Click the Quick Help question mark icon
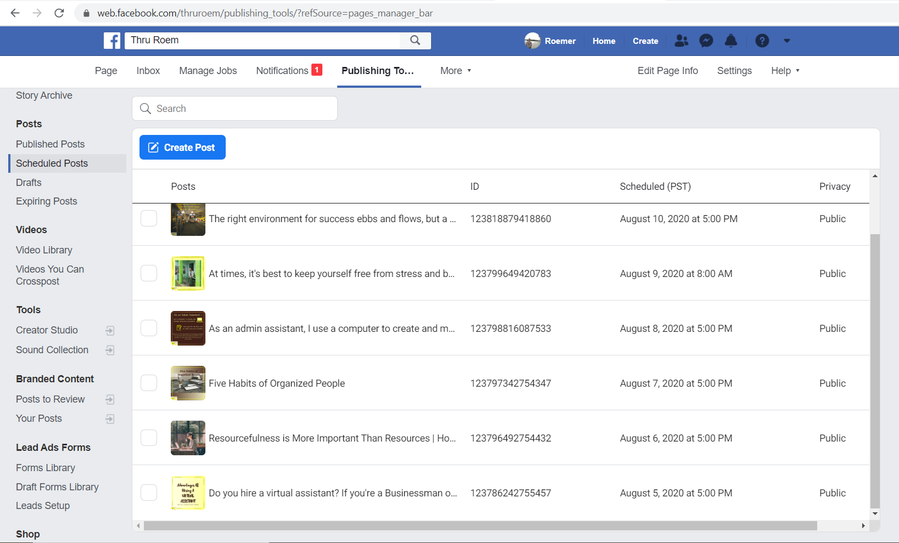Image resolution: width=899 pixels, height=543 pixels. click(x=762, y=41)
